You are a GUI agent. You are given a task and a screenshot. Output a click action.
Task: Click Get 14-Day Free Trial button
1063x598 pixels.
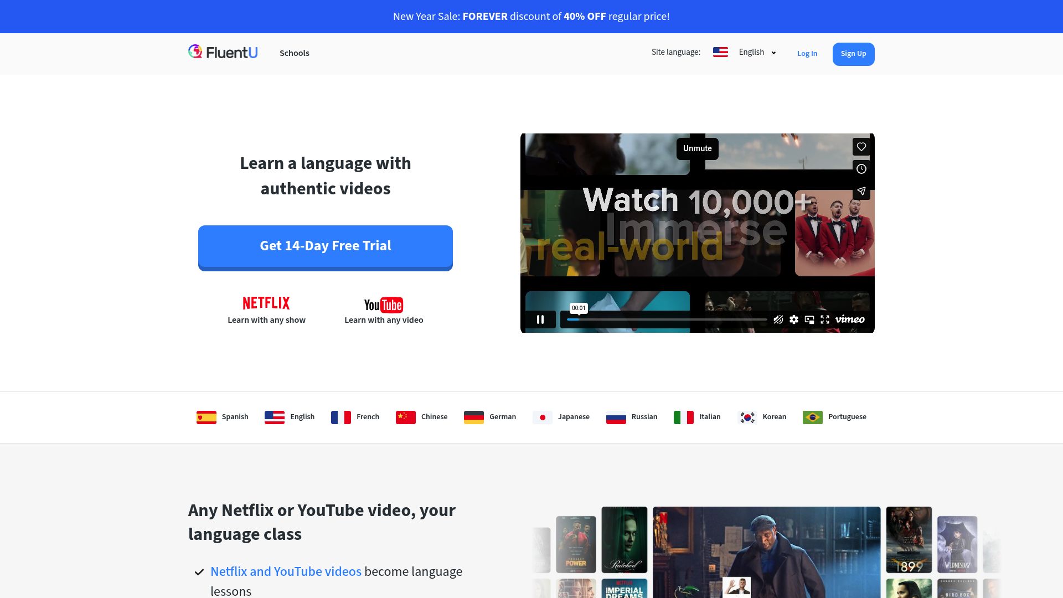(326, 246)
